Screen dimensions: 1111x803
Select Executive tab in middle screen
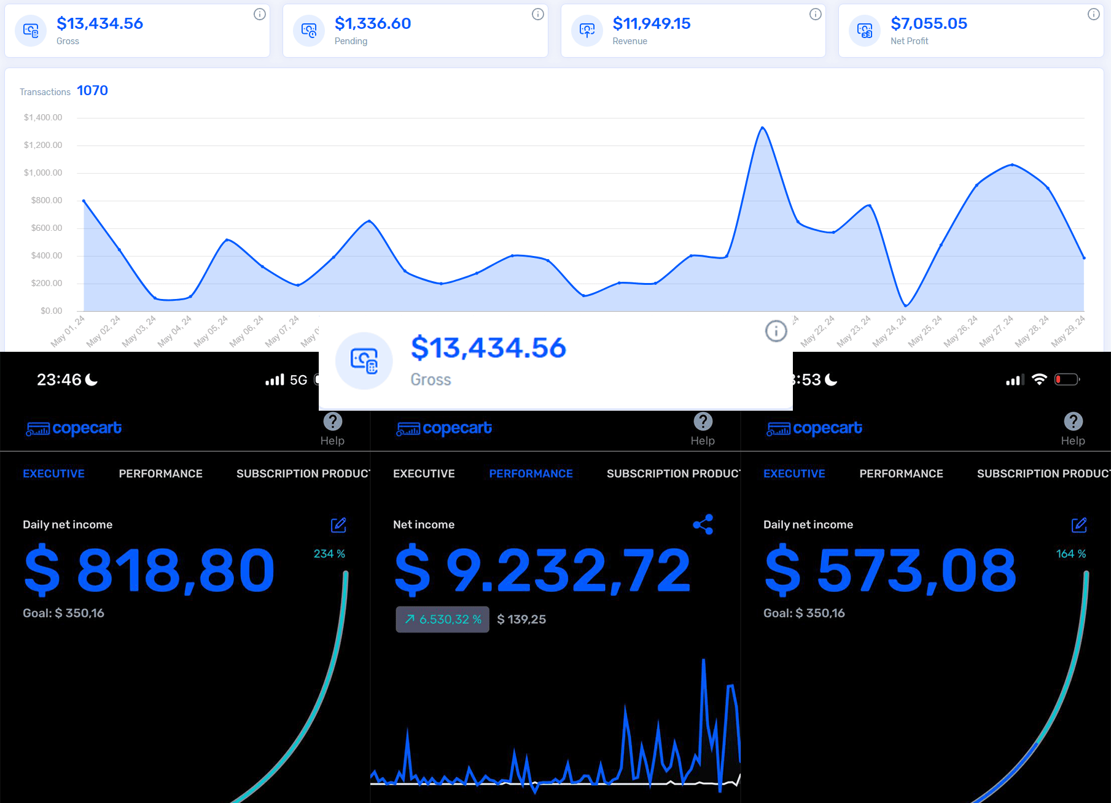point(424,473)
